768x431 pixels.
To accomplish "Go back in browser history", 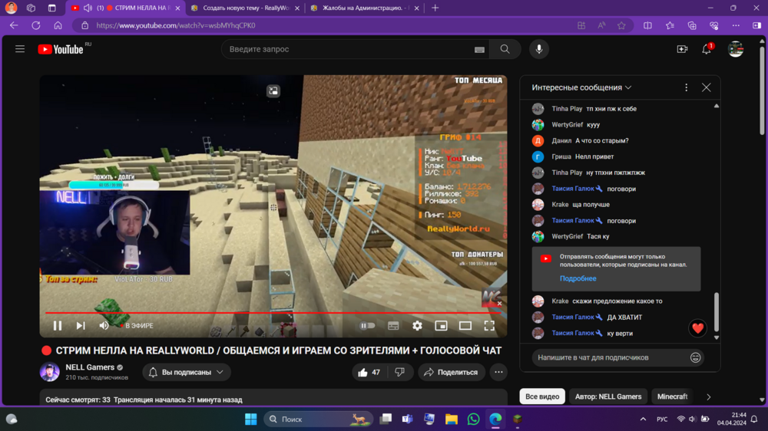I will [14, 25].
